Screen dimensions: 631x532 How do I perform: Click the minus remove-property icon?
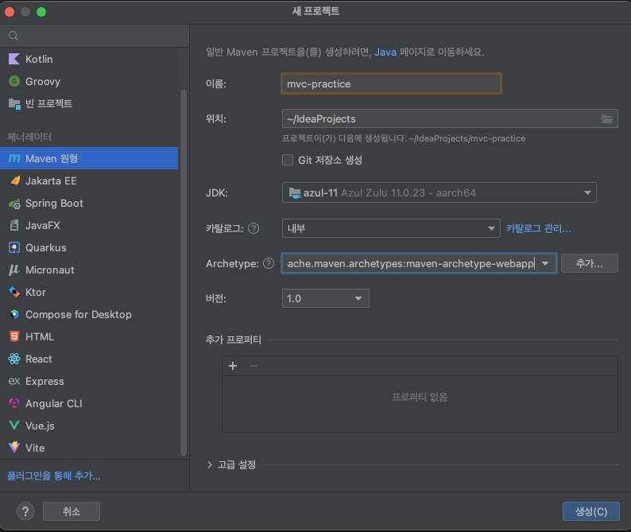(x=254, y=366)
